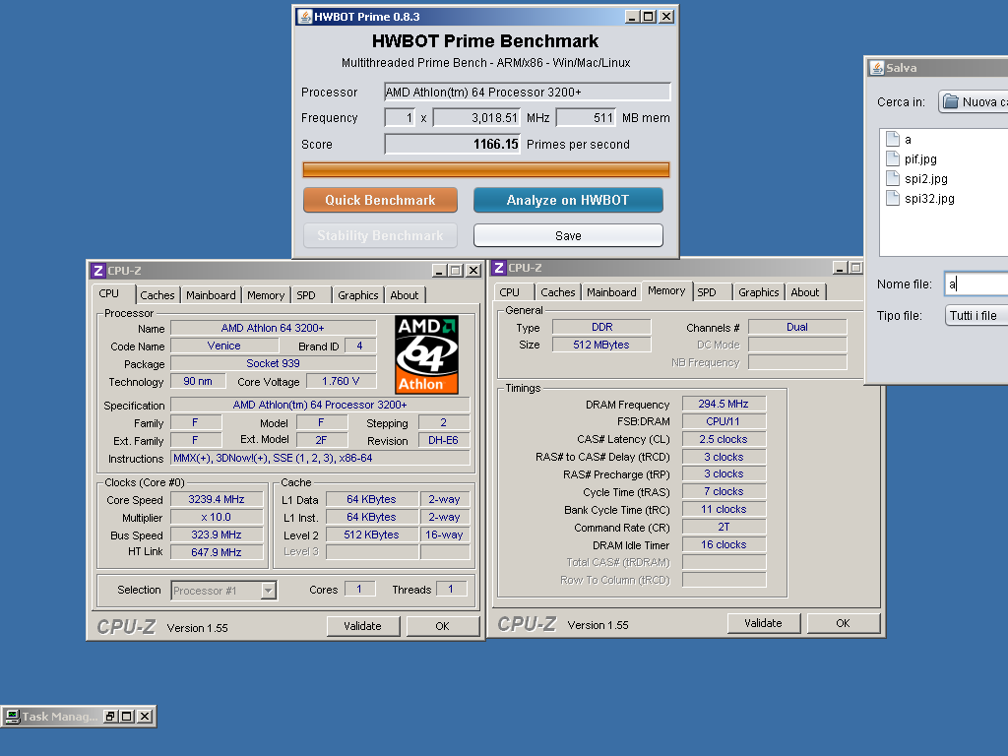Open the Tipo file dropdown

click(x=976, y=316)
